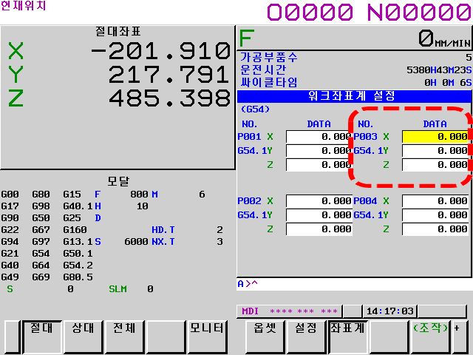
Task: Click the feedrate F 0 MM/MIN display
Action: click(x=354, y=38)
